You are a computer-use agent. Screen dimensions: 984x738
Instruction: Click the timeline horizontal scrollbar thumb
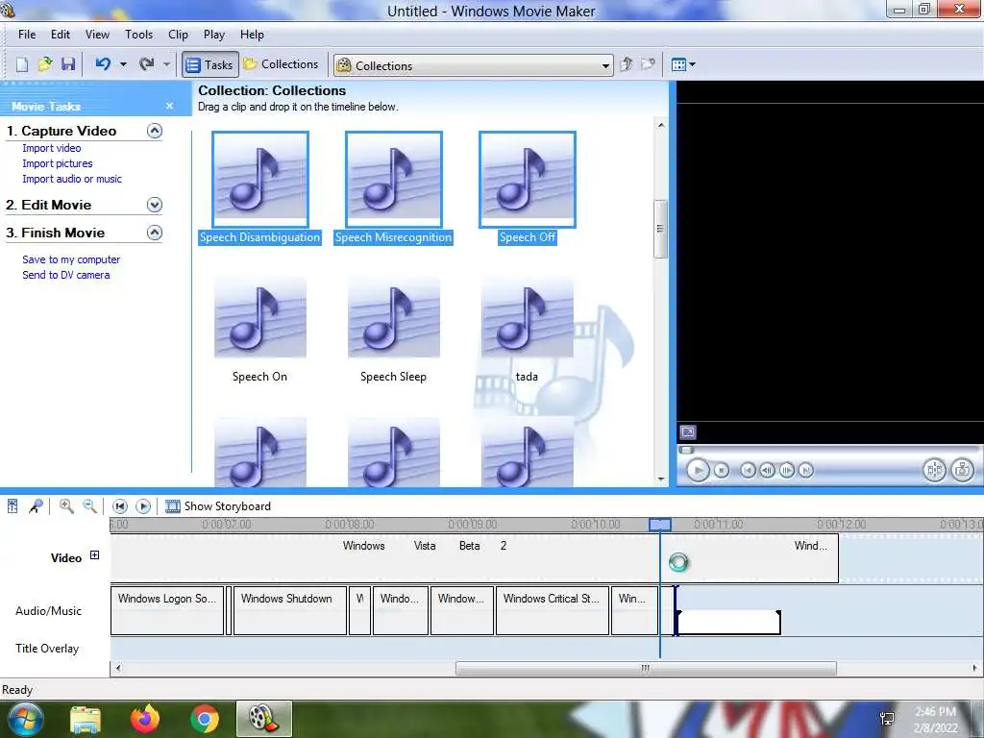click(646, 669)
